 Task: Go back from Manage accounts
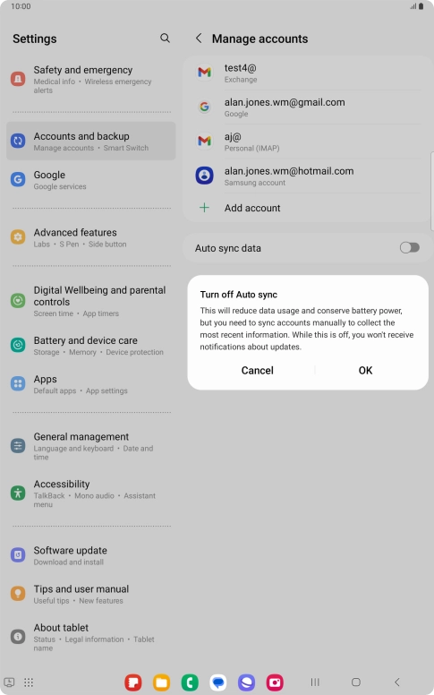coord(199,39)
